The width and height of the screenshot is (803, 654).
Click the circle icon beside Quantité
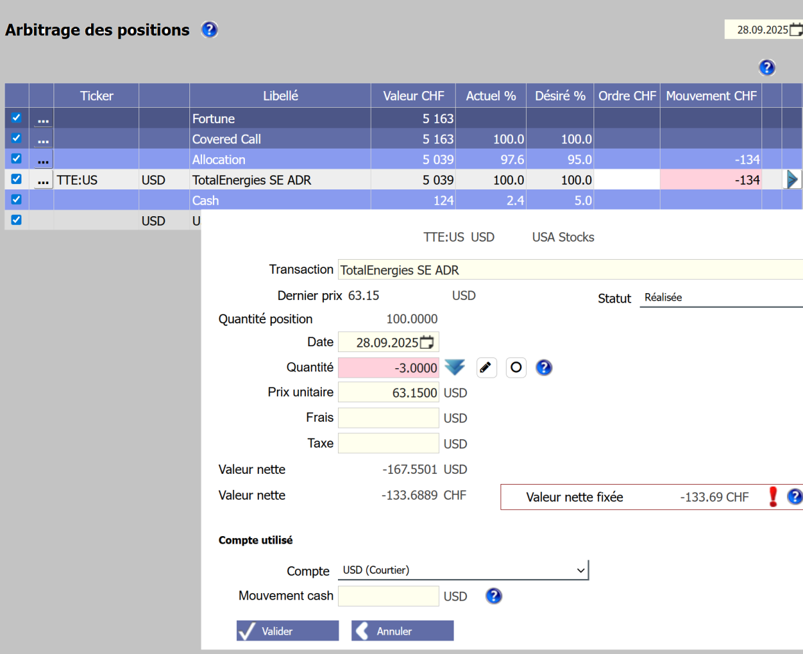516,367
